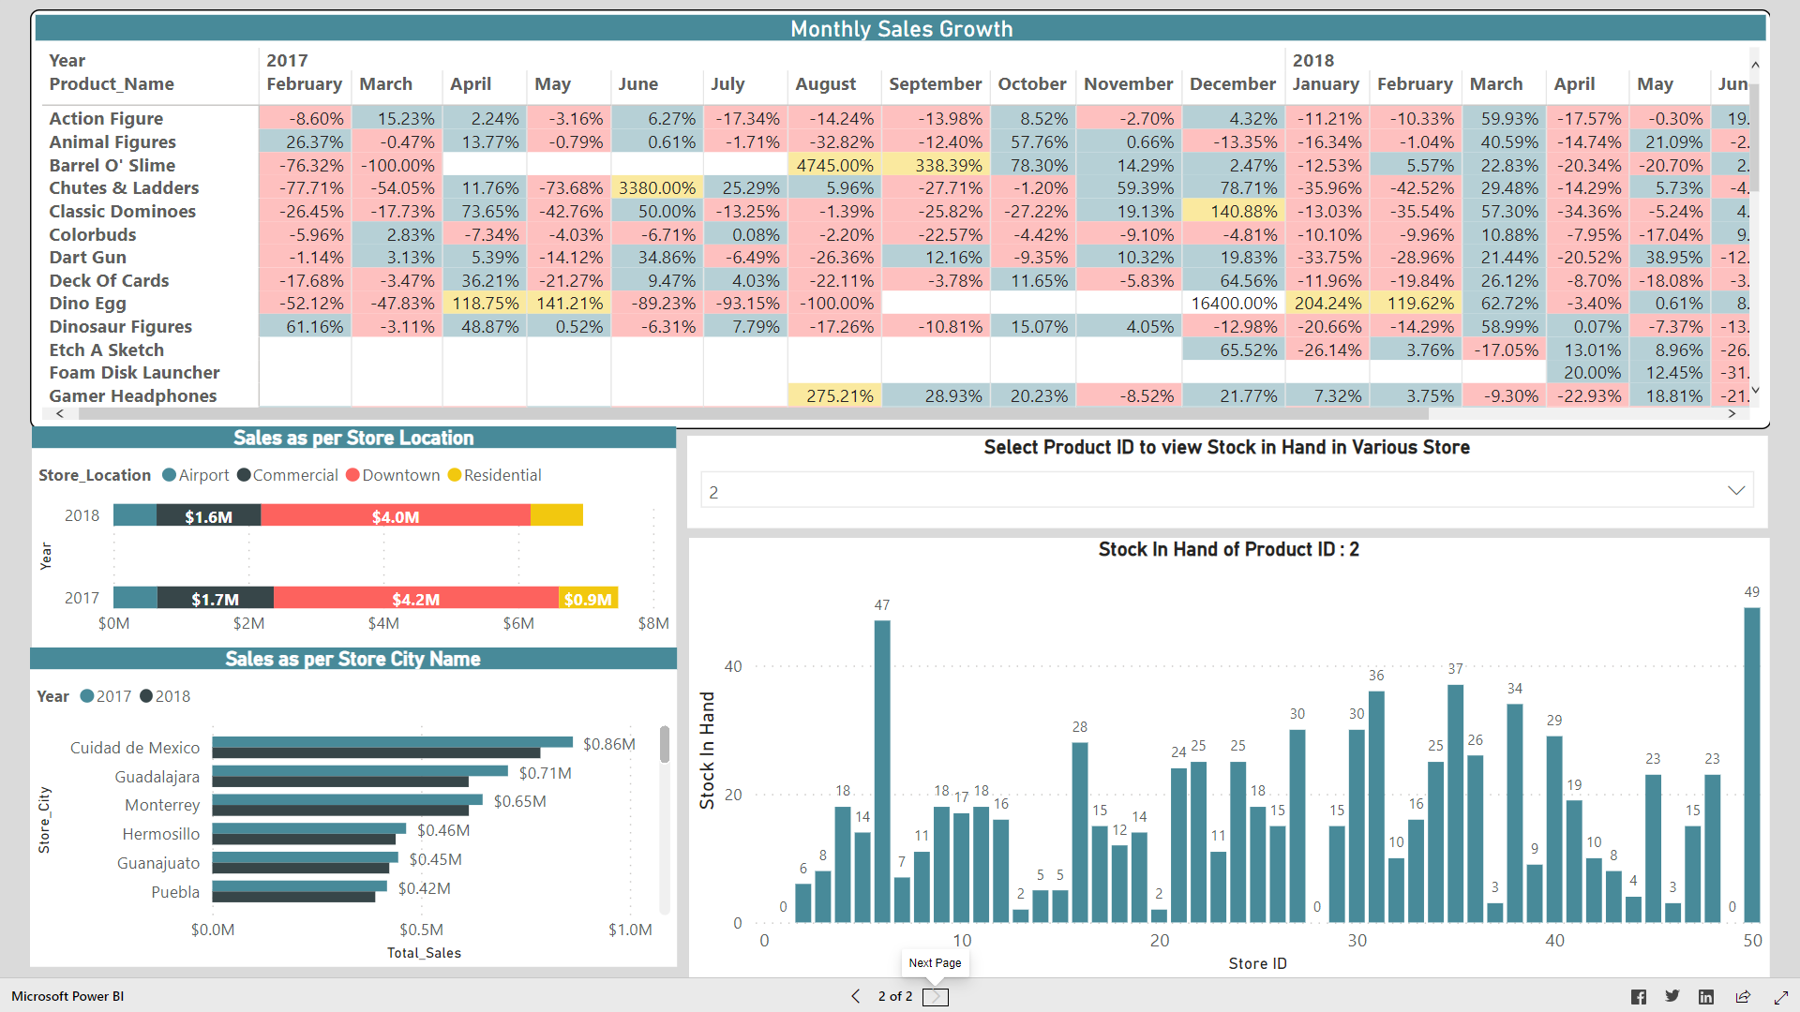Select the Monthly Sales Growth title
The width and height of the screenshot is (1800, 1012).
point(900,29)
